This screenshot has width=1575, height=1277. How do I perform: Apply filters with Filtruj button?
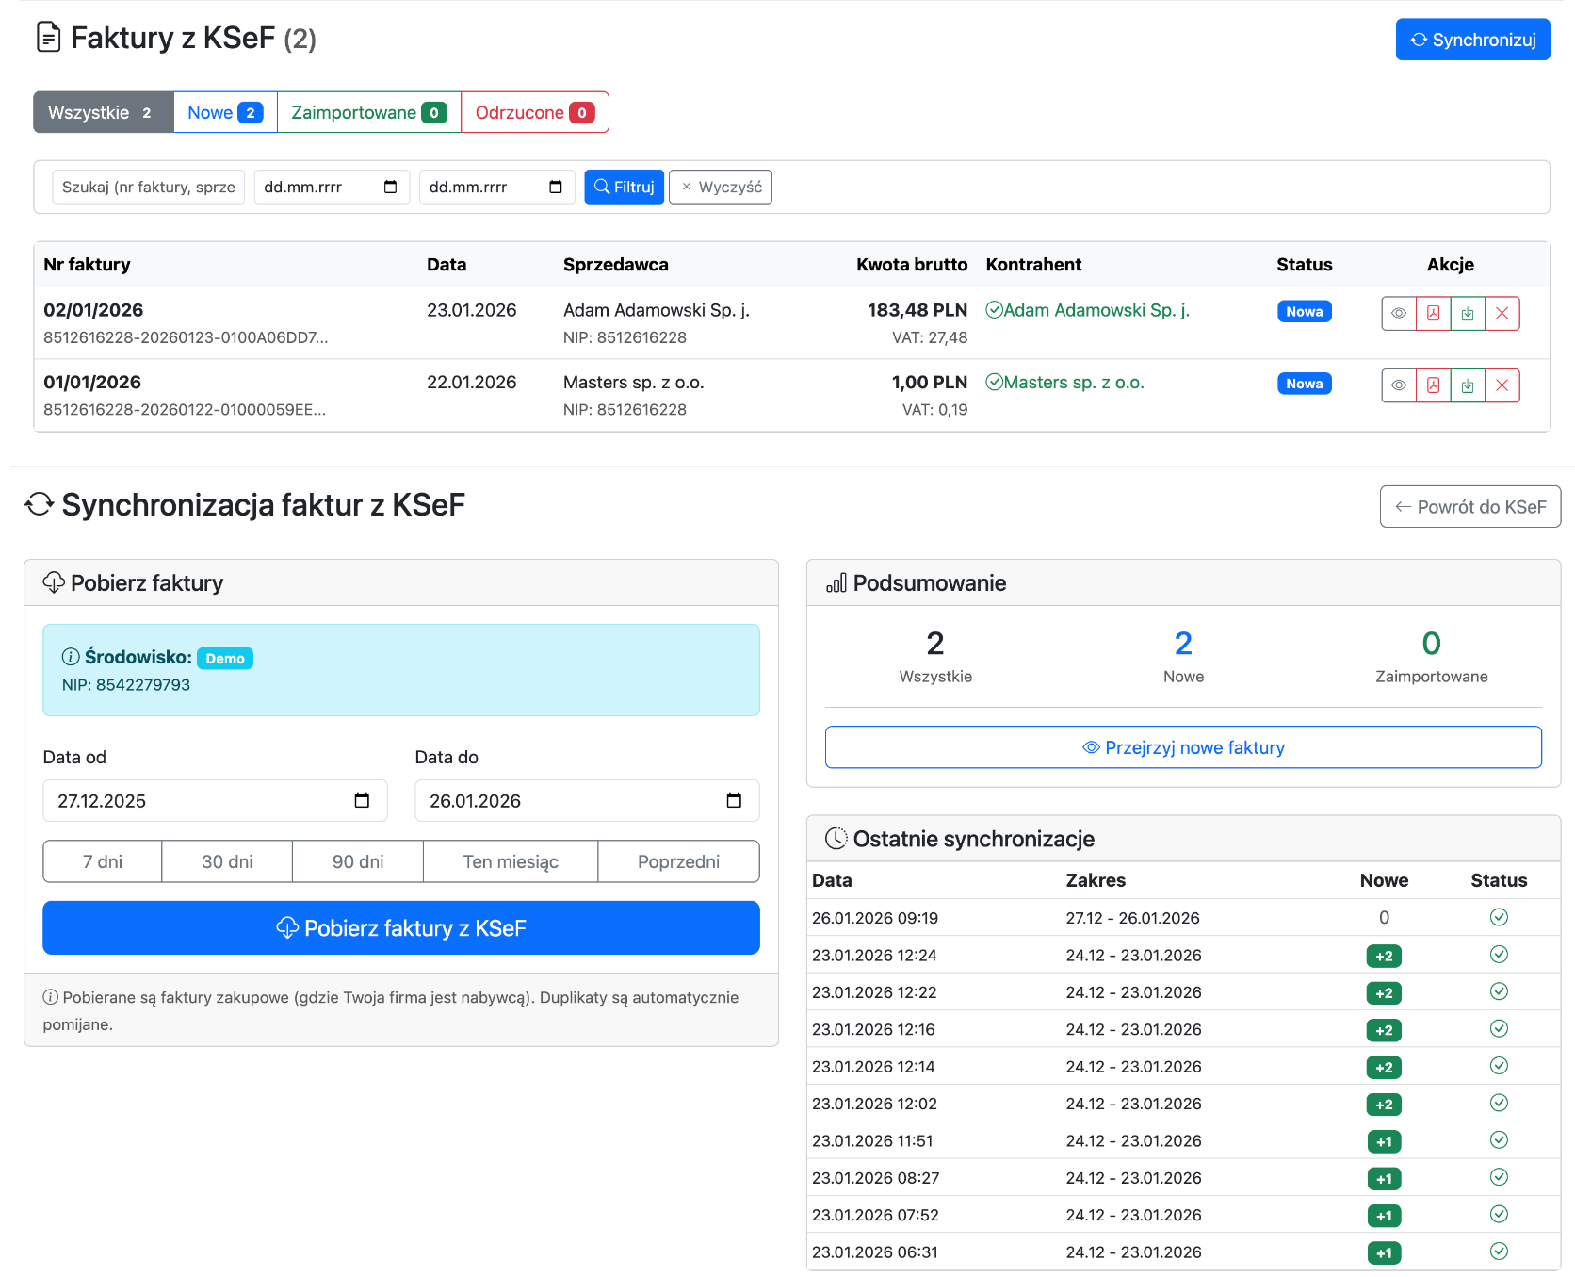625,187
